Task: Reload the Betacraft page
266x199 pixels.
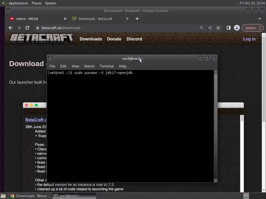Action: (x=27, y=28)
